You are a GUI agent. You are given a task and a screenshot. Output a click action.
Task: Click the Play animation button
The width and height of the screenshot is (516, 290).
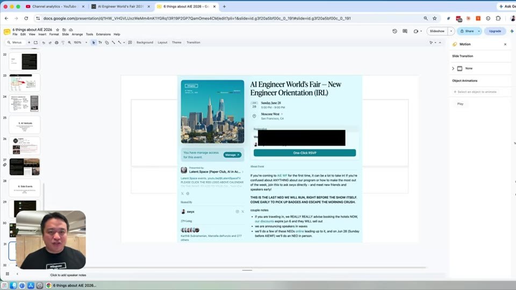(460, 104)
